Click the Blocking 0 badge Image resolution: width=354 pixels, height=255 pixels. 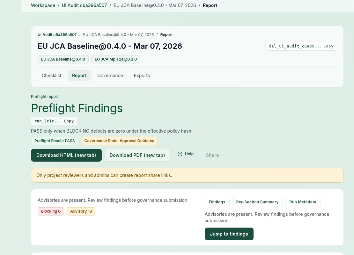pos(51,211)
